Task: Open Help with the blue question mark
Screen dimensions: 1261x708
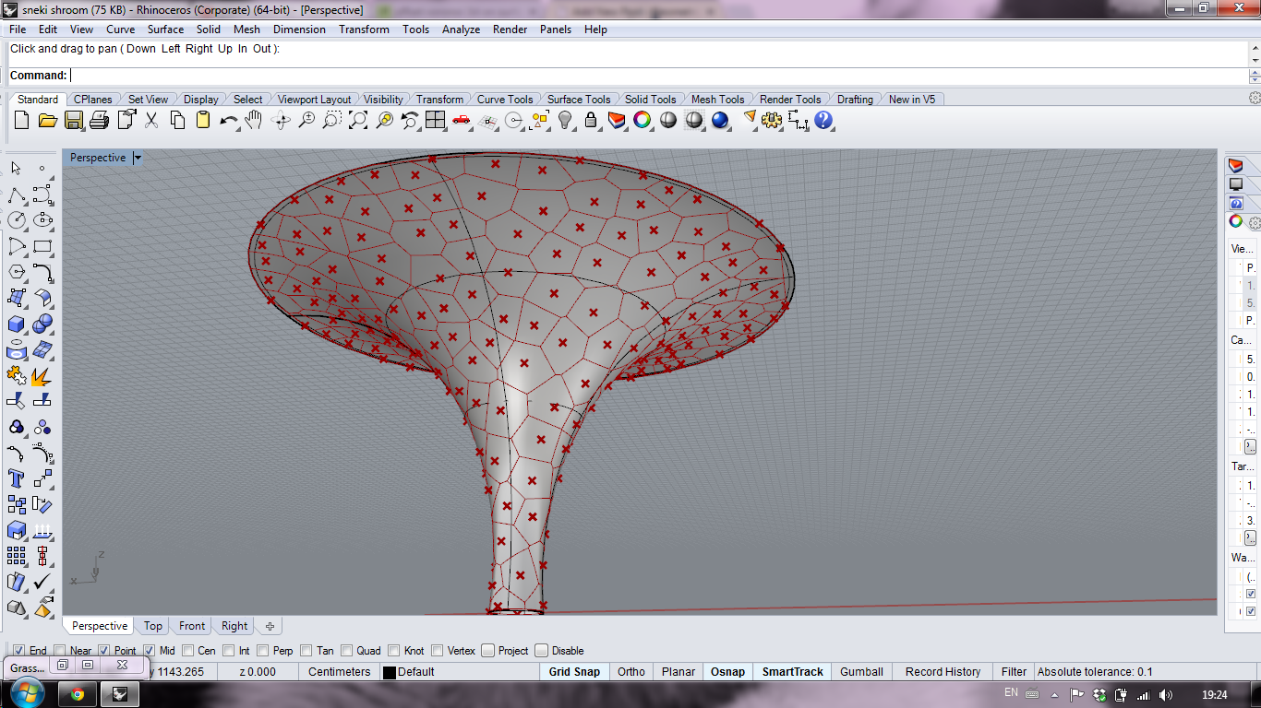Action: click(x=823, y=120)
